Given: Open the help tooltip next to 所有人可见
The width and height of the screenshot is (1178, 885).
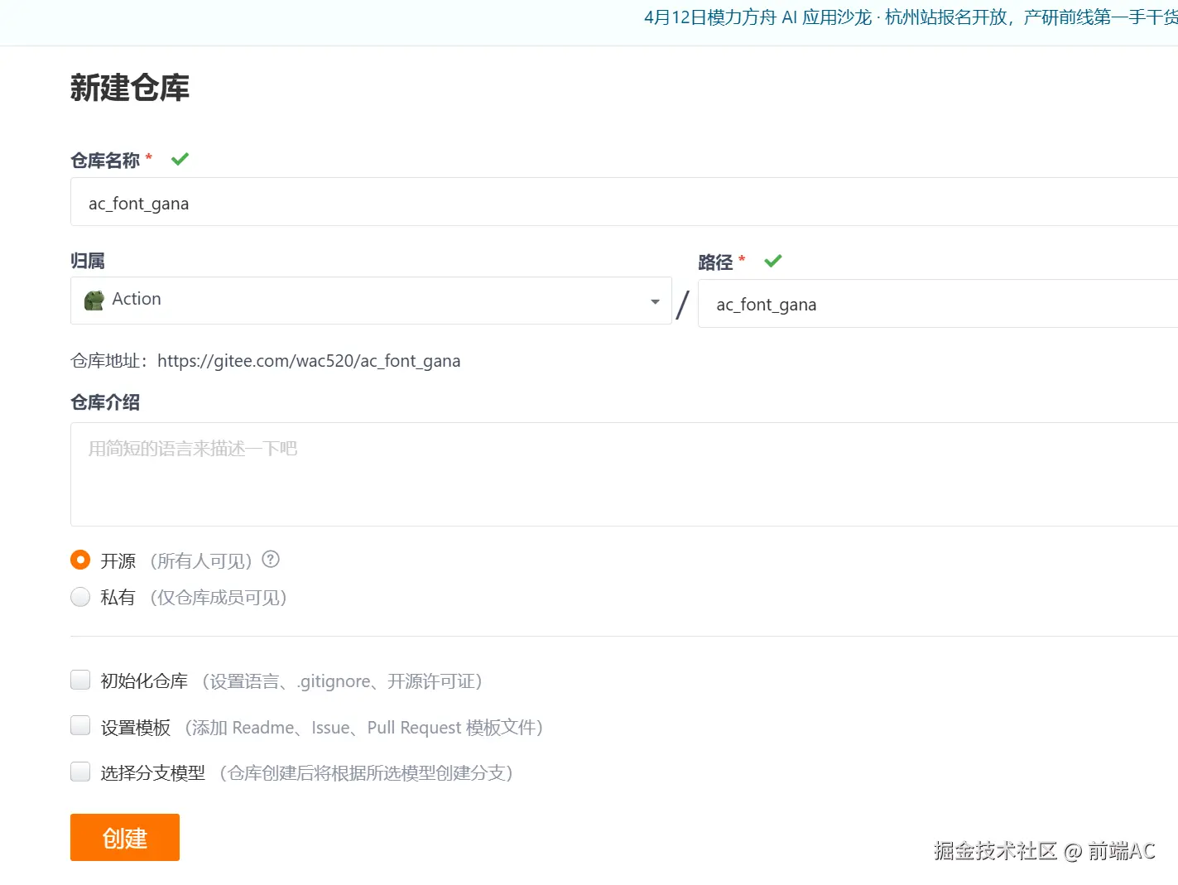Looking at the screenshot, I should click(270, 559).
